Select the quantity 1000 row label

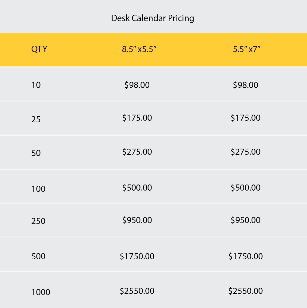coord(41,292)
